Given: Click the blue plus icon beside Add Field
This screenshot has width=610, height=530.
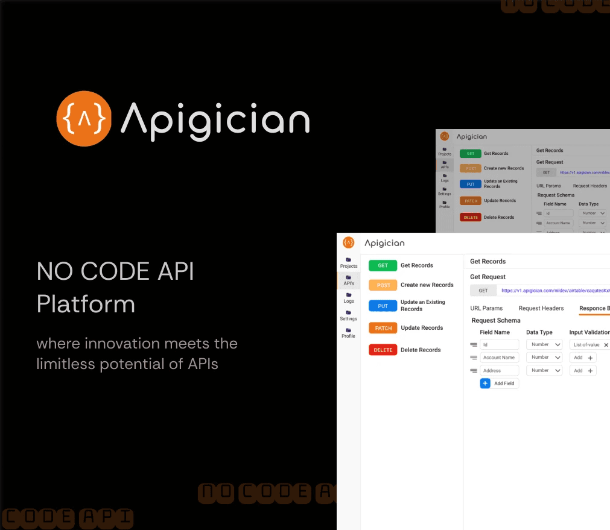Looking at the screenshot, I should click(x=485, y=383).
